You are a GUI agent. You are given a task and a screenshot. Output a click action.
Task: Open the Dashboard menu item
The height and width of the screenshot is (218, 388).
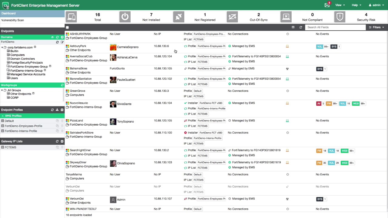pos(32,13)
